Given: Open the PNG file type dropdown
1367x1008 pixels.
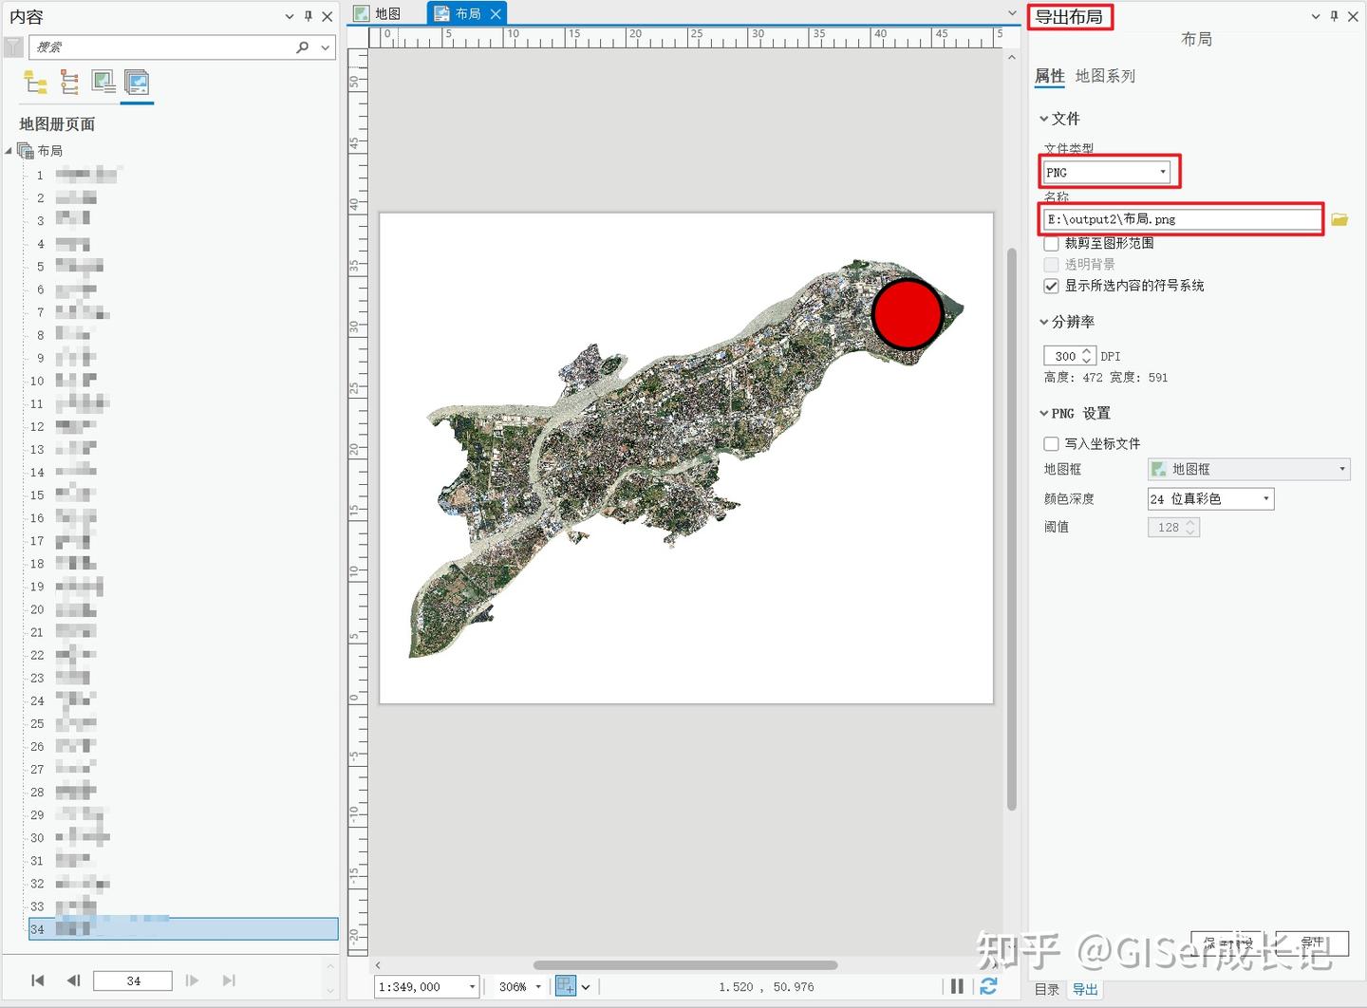Looking at the screenshot, I should pyautogui.click(x=1162, y=172).
